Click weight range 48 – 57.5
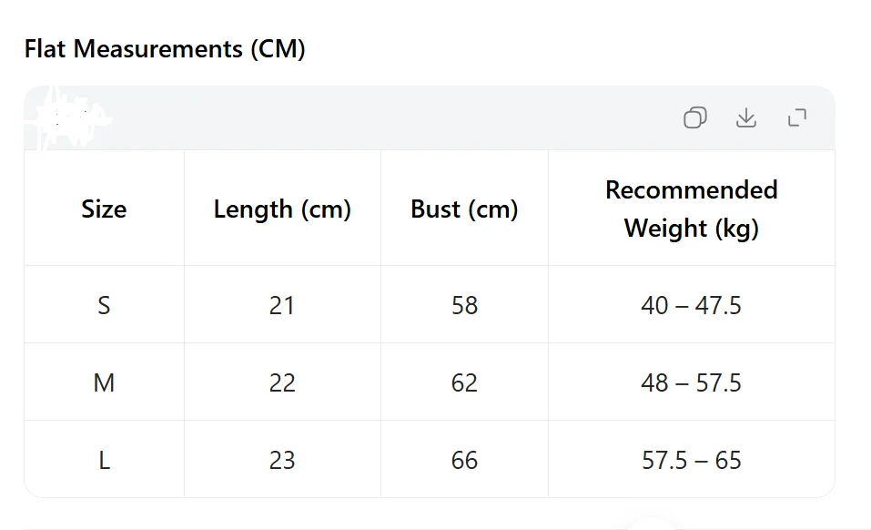This screenshot has height=530, width=871. click(x=692, y=382)
